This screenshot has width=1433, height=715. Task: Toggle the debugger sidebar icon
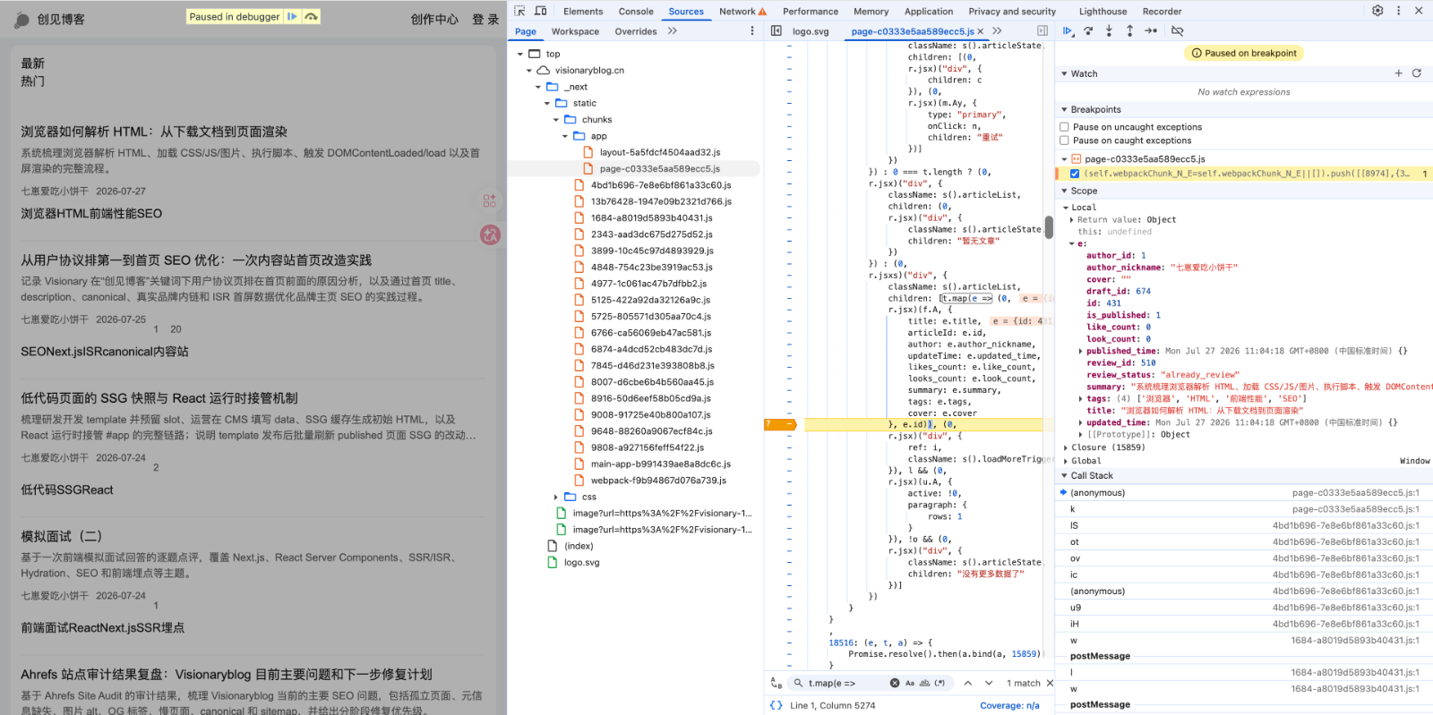(x=1043, y=30)
